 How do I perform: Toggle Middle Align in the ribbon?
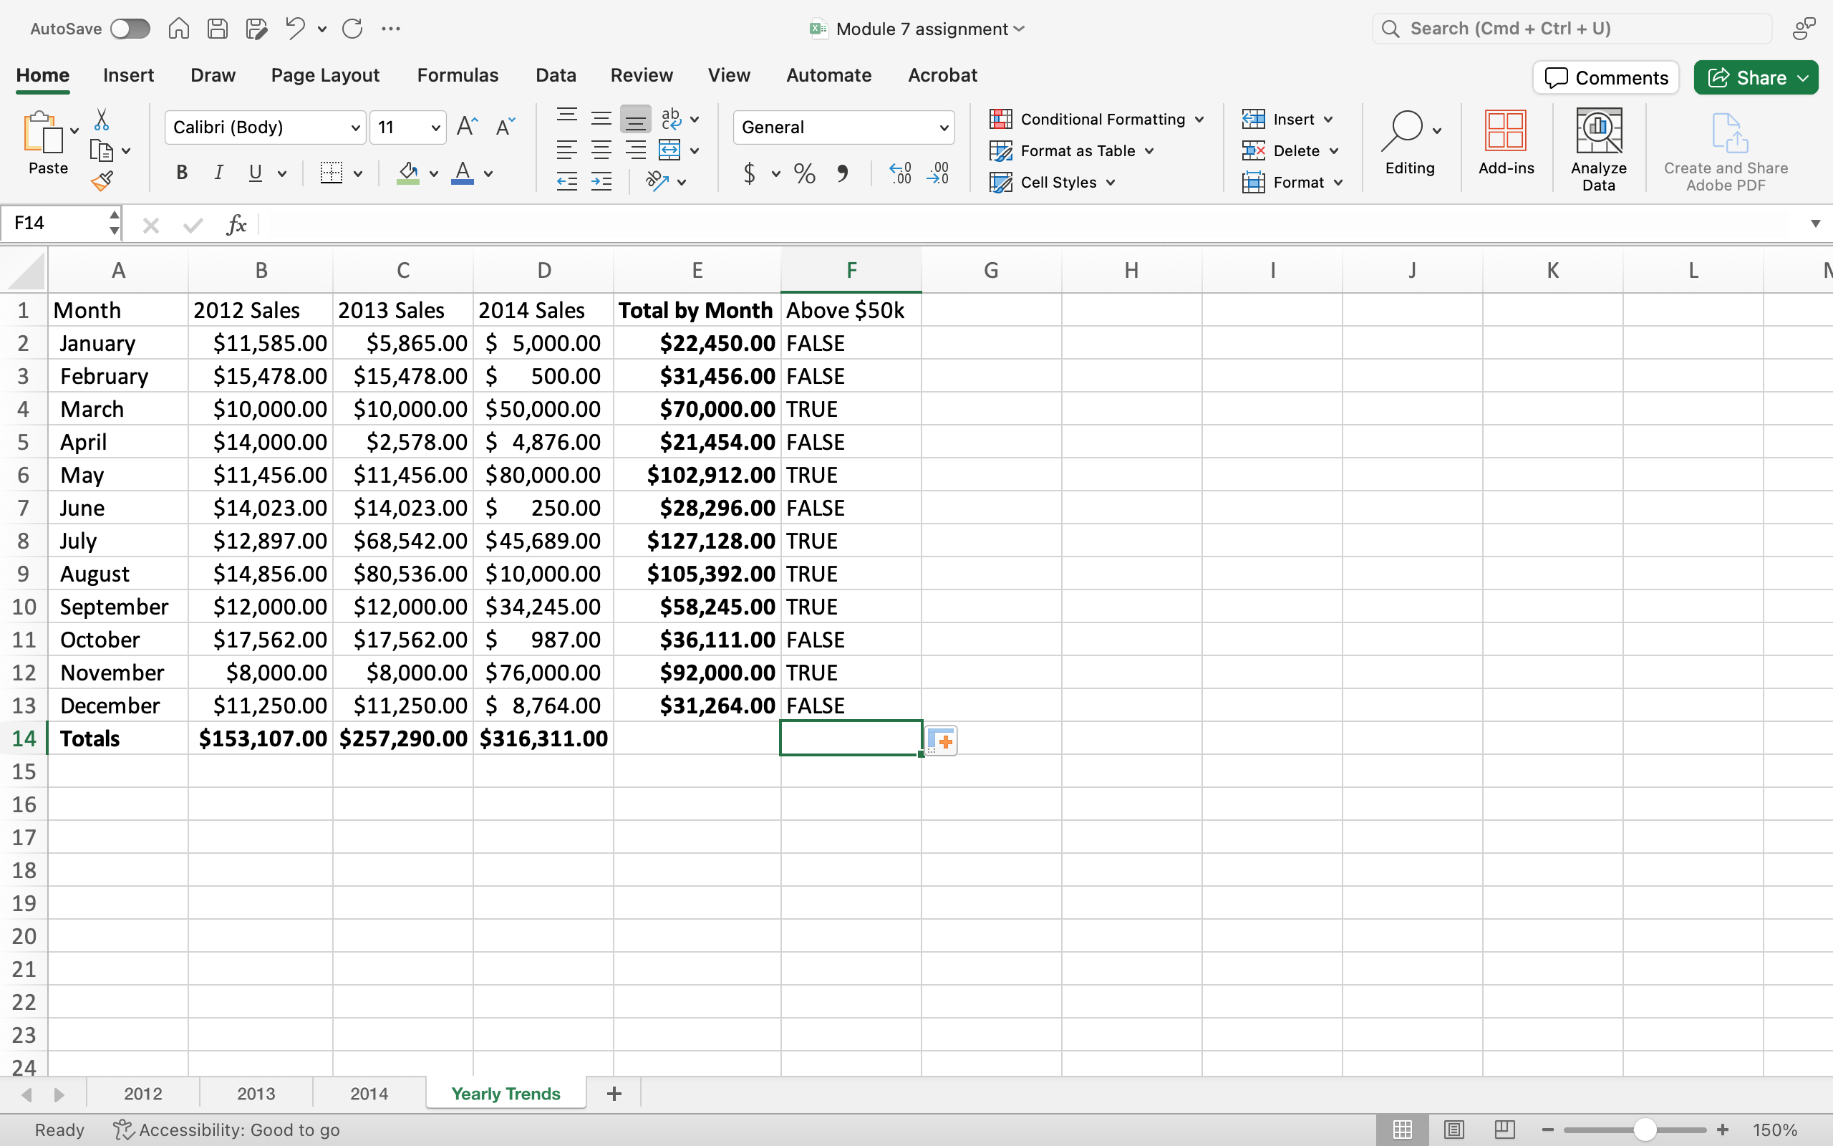point(601,119)
